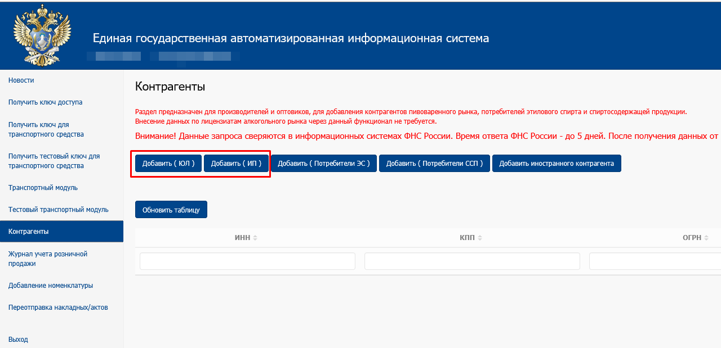
Task: Select the active Контрагенты sidebar item
Action: click(x=28, y=232)
